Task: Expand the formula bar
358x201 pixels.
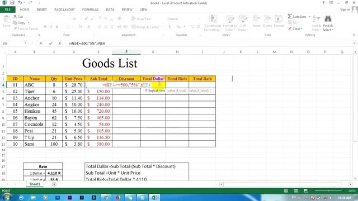Action: click(x=354, y=44)
